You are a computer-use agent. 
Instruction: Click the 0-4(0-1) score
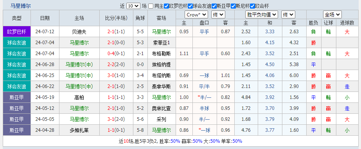coord(116,54)
